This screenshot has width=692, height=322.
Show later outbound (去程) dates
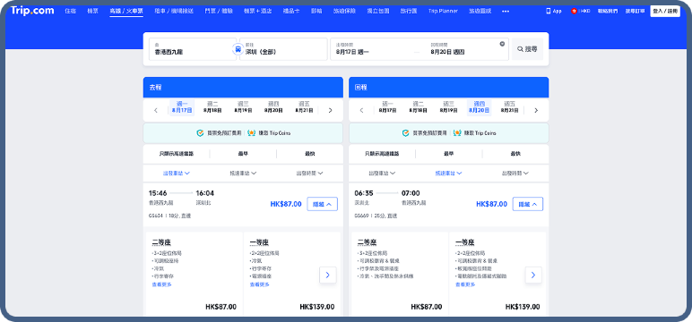click(x=330, y=110)
